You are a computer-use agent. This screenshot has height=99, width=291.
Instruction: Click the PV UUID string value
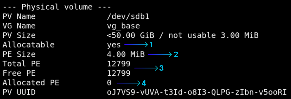point(197,92)
